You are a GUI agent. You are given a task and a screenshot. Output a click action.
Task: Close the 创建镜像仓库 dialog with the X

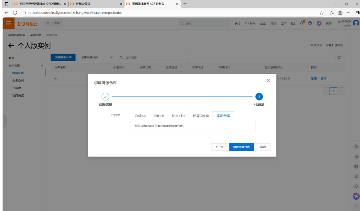(x=268, y=80)
